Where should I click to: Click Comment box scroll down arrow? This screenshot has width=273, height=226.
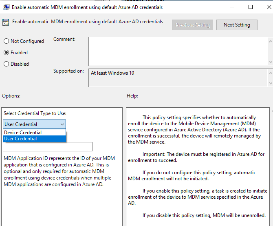[x=271, y=62]
